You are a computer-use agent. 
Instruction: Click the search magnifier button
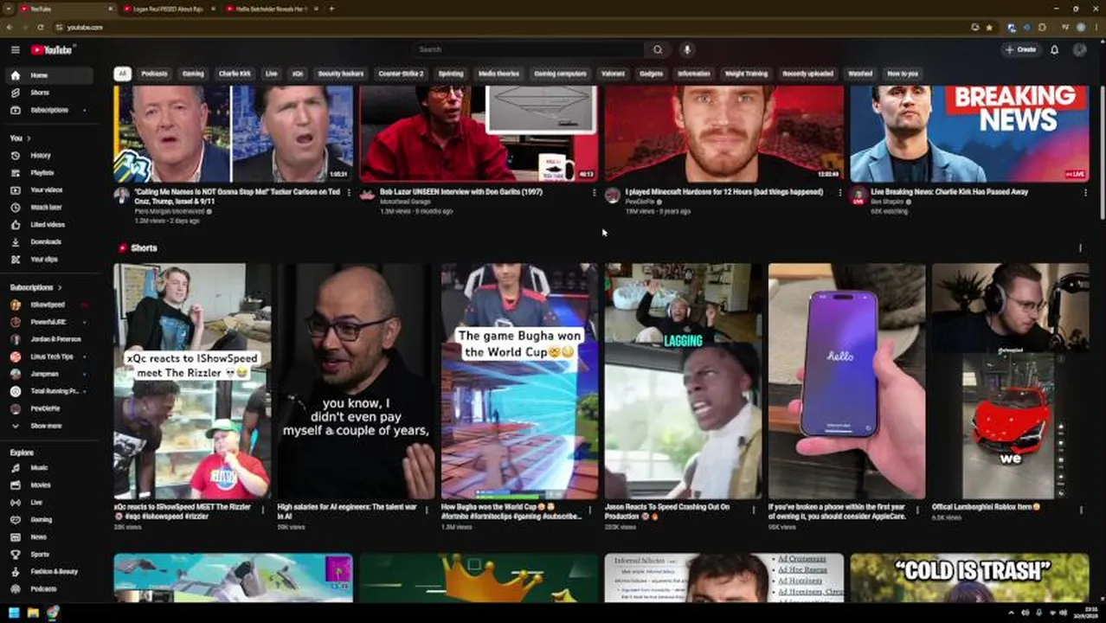(x=658, y=49)
